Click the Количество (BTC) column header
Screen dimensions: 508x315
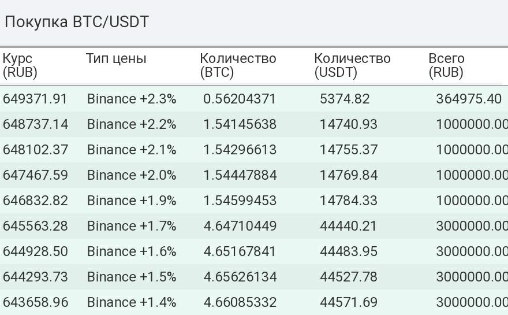238,65
